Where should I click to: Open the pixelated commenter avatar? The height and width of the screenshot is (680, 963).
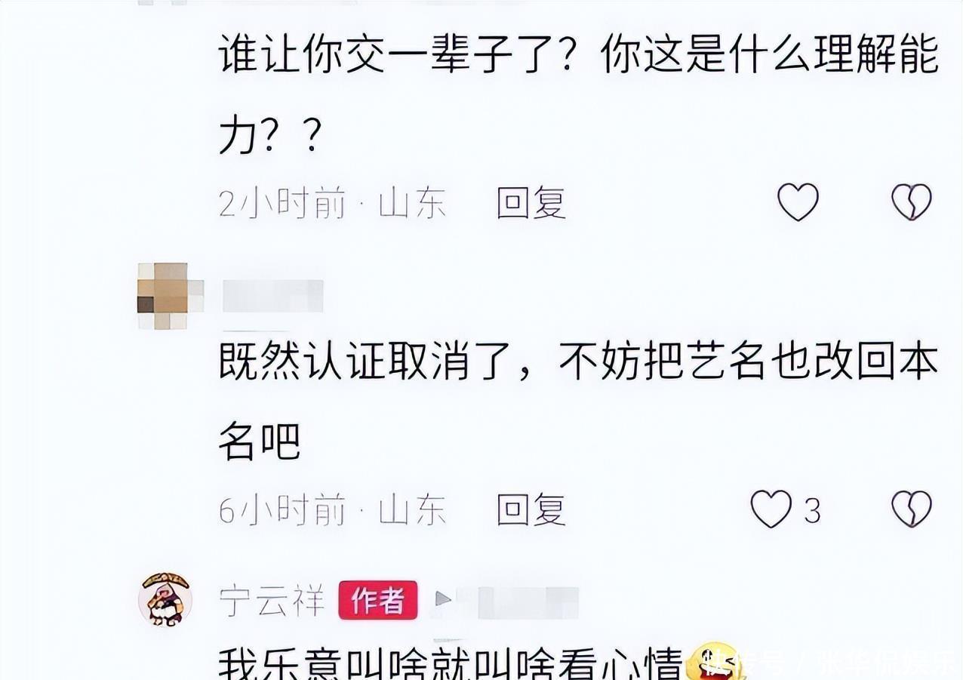pyautogui.click(x=170, y=295)
